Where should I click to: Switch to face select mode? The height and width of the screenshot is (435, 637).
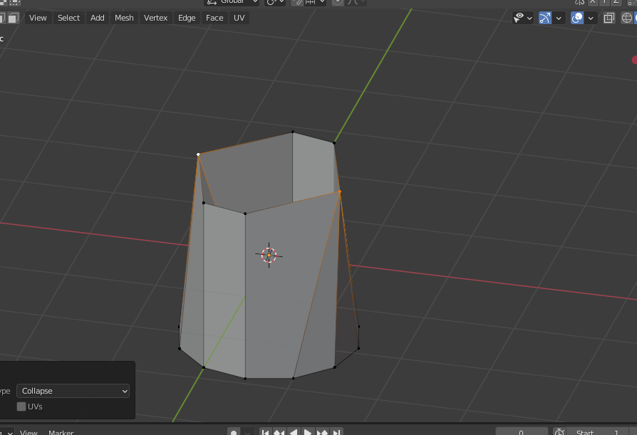point(14,18)
